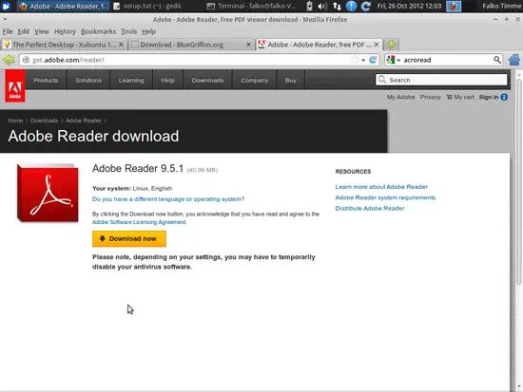This screenshot has height=392, width=523.
Task: Open the Adobe Software Licensing Agreement link
Action: [139, 222]
